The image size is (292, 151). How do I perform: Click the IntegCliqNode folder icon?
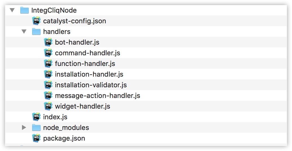pos(25,10)
